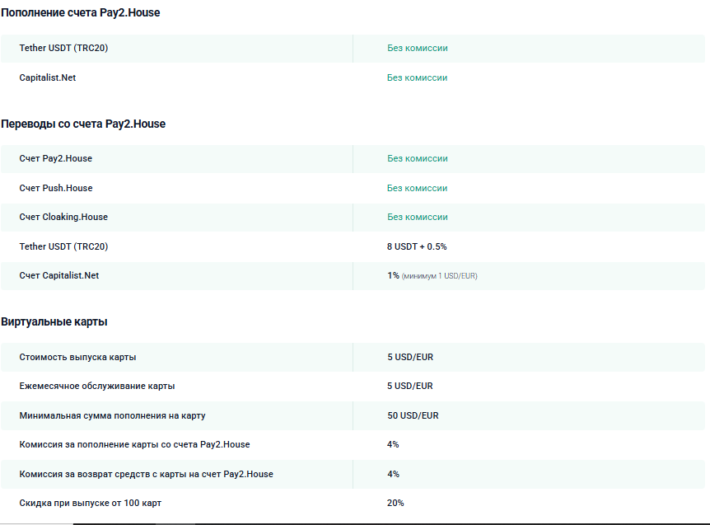The height and width of the screenshot is (525, 710).
Task: Click 'Без комиссии' in the top-up Tether USDT row
Action: tap(417, 48)
